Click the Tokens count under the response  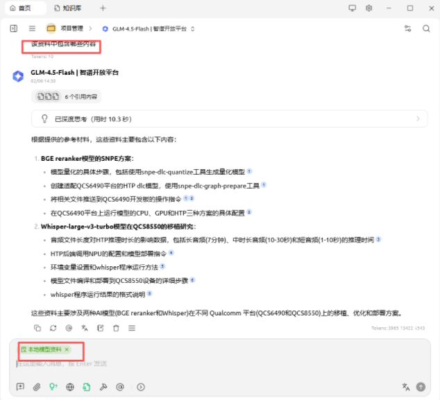tap(398, 328)
